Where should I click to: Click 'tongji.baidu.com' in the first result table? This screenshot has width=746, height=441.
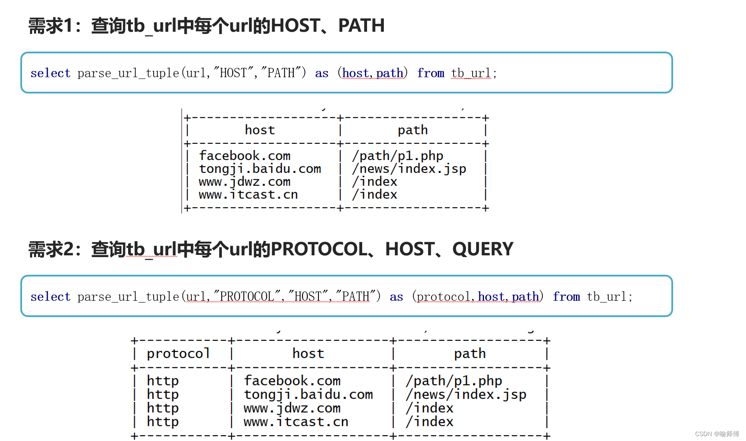[260, 169]
